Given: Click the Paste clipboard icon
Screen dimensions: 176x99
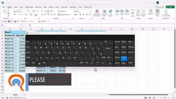Looking at the screenshot, I should coord(5,12).
